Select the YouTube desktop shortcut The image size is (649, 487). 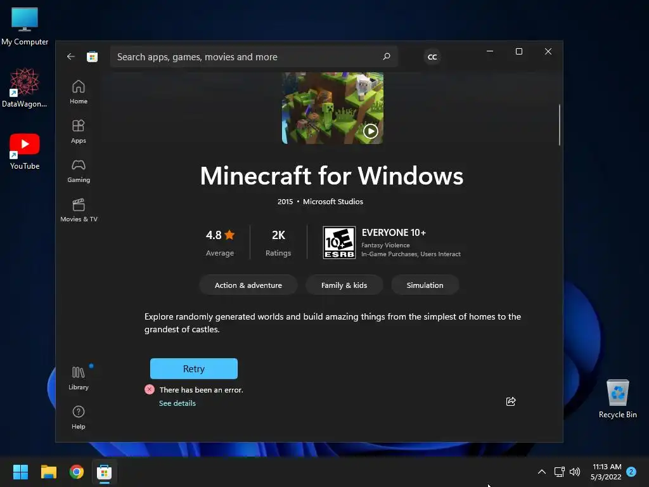tap(25, 151)
